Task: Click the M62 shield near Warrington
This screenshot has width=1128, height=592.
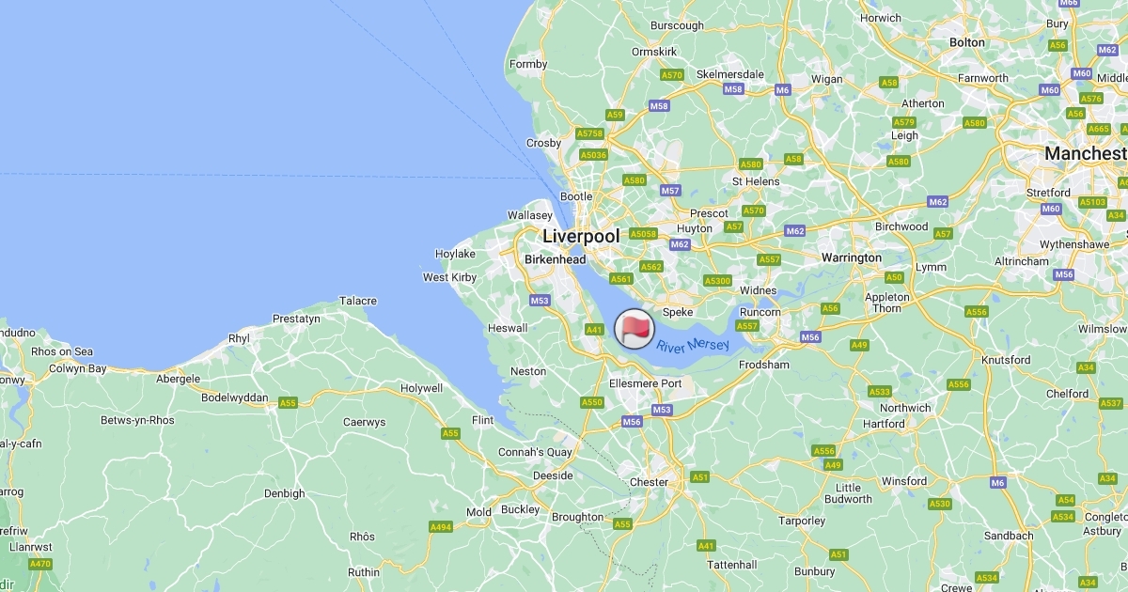Action: click(795, 230)
